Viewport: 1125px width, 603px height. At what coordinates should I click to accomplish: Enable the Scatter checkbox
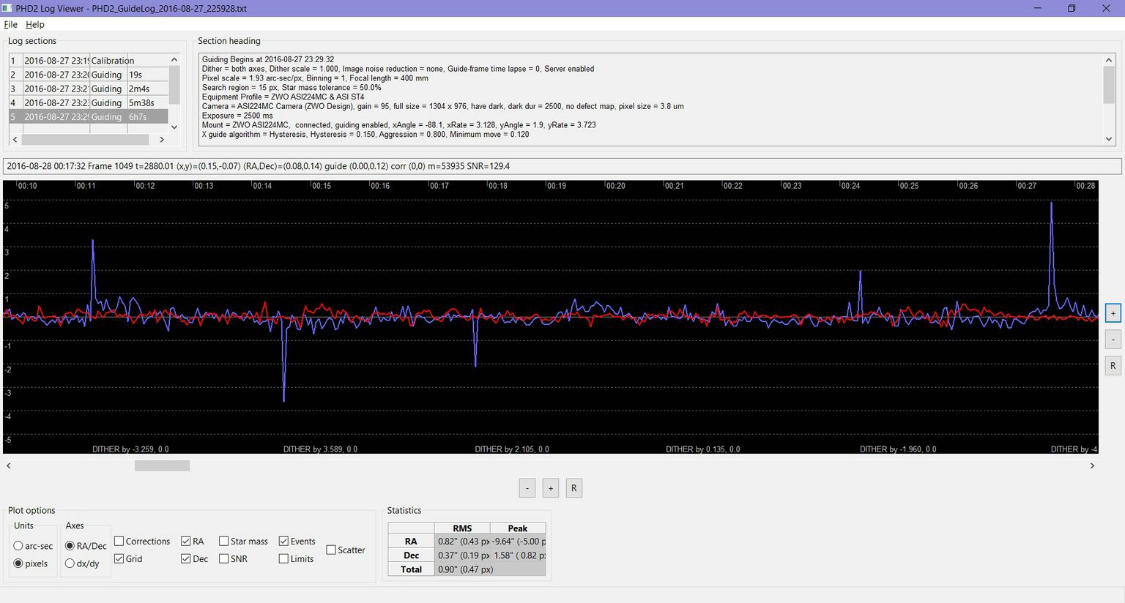[331, 550]
